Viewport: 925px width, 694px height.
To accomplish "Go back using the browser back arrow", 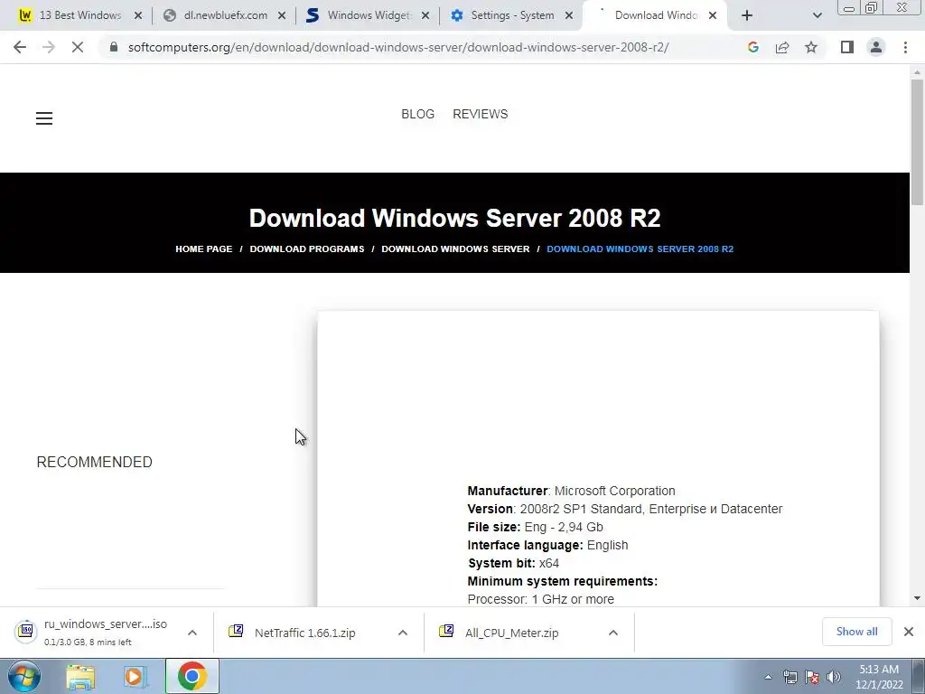I will coord(20,47).
